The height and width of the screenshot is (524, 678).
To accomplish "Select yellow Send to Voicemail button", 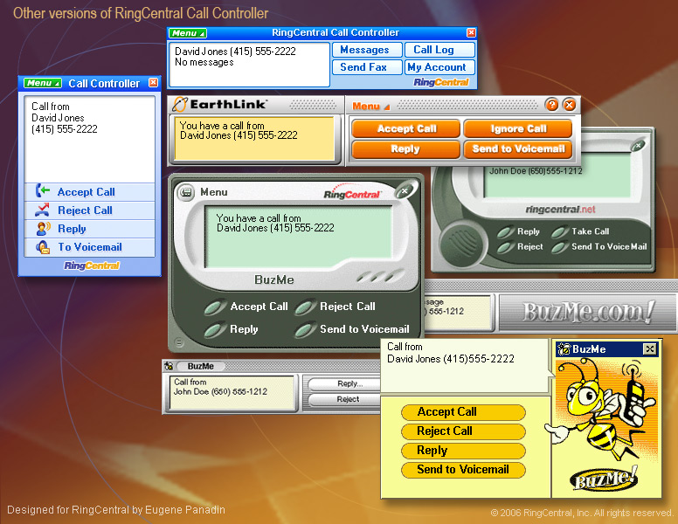I will point(463,470).
